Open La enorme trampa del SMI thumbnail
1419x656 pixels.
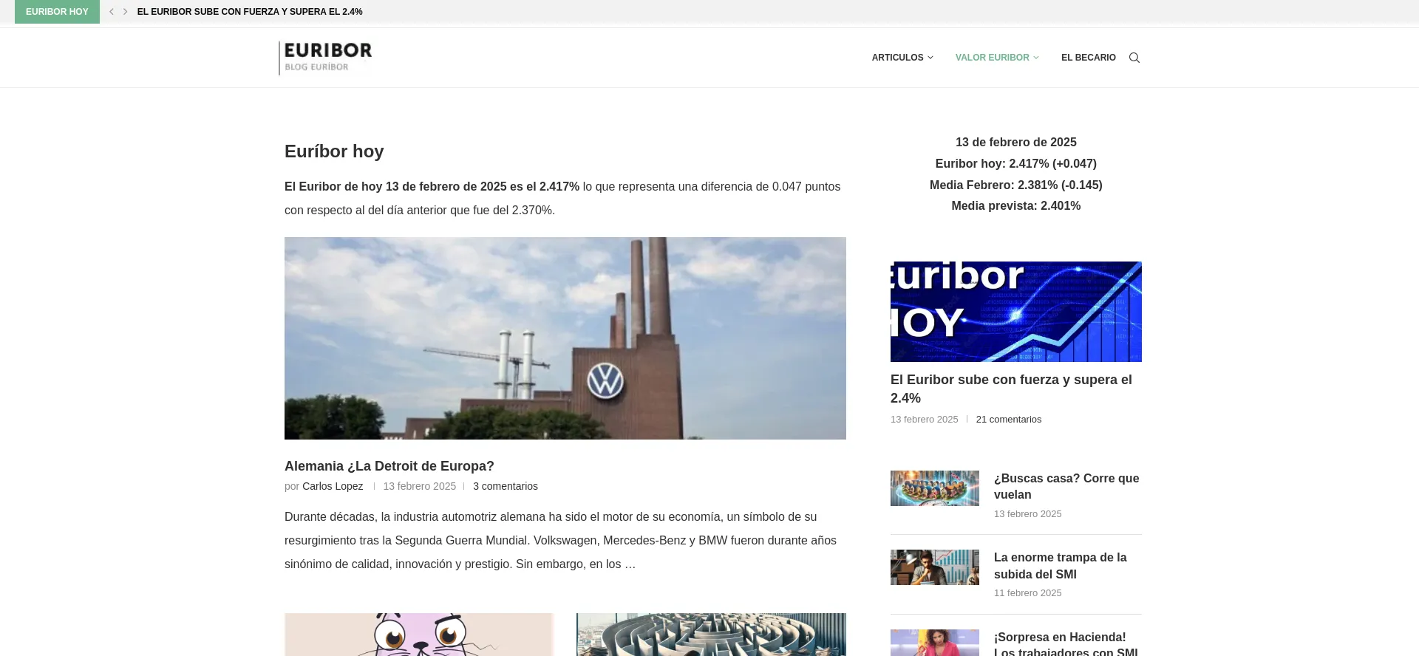[x=935, y=567]
